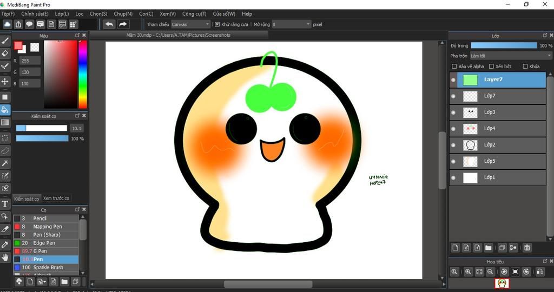The image size is (554, 292).
Task: Click the flip canvas icon in navigator
Action: point(540,271)
